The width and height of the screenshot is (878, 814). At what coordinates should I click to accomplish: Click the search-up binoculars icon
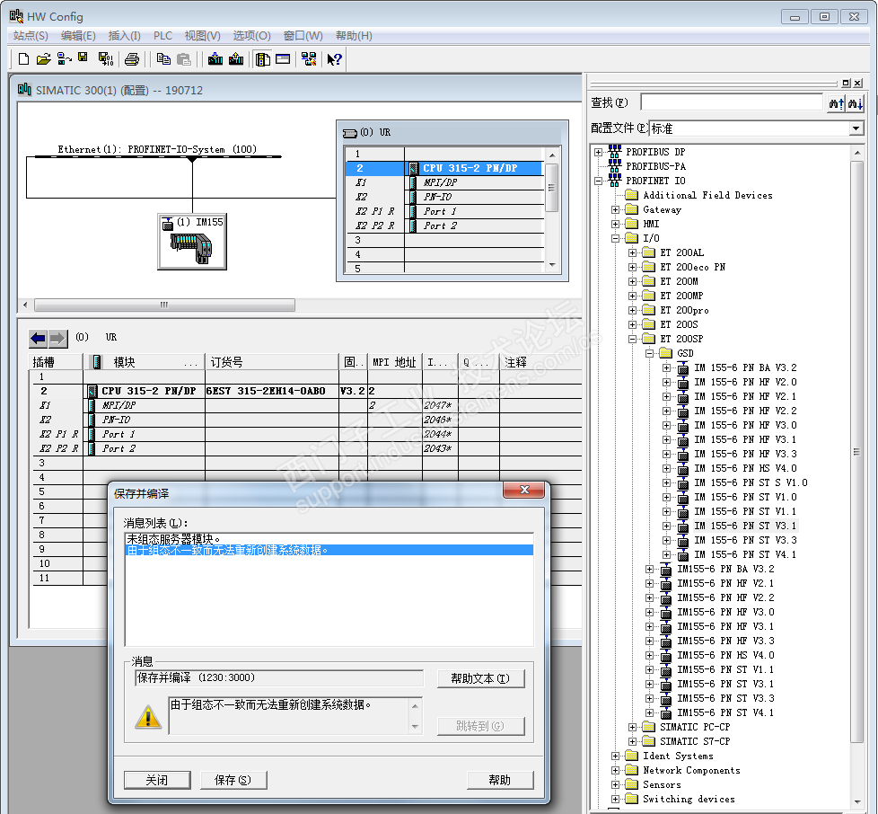[x=835, y=103]
